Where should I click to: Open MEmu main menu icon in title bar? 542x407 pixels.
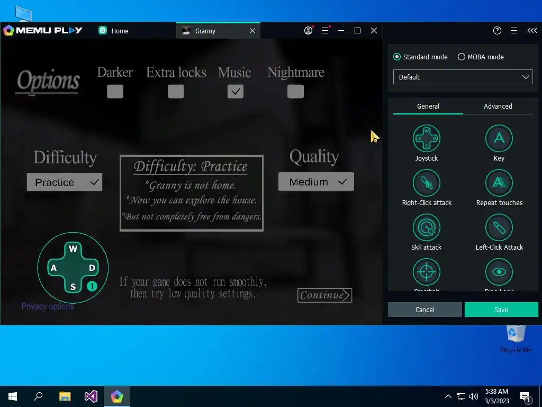tap(325, 30)
